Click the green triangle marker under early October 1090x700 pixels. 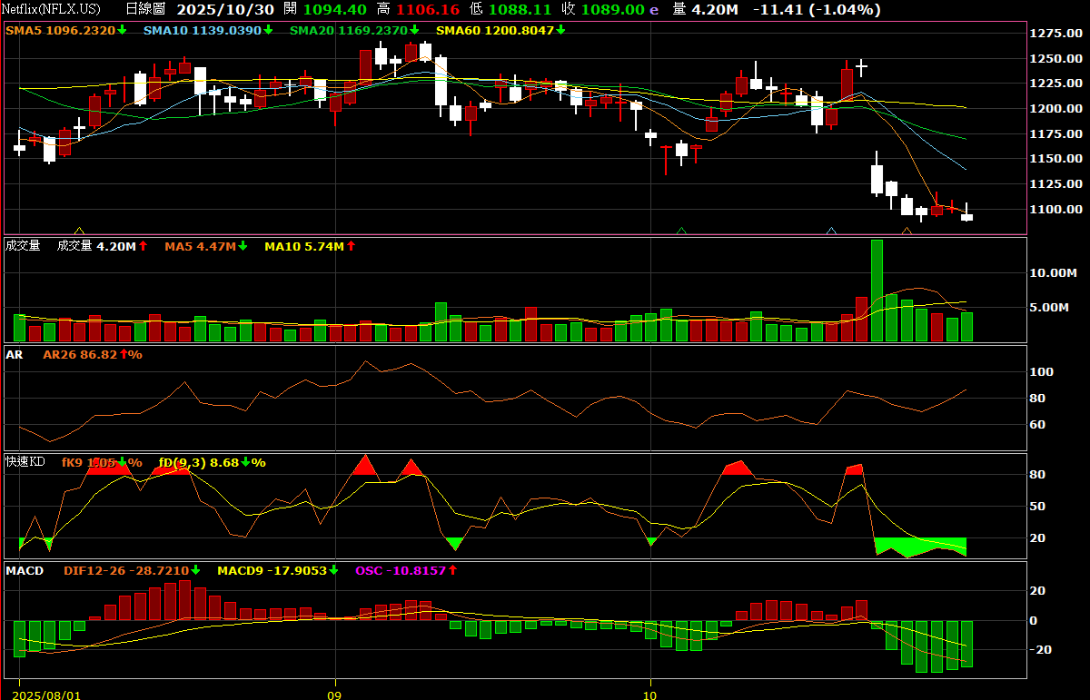[x=681, y=232]
